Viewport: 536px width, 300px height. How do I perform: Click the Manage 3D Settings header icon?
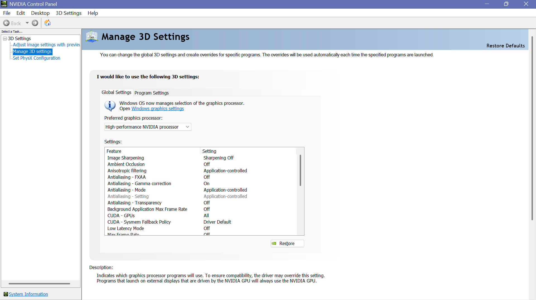pyautogui.click(x=92, y=37)
